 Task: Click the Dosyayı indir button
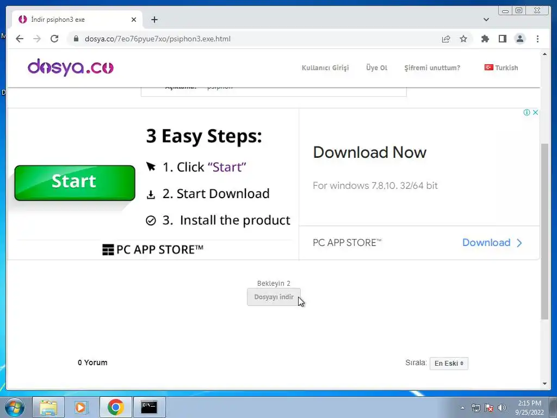pyautogui.click(x=274, y=297)
